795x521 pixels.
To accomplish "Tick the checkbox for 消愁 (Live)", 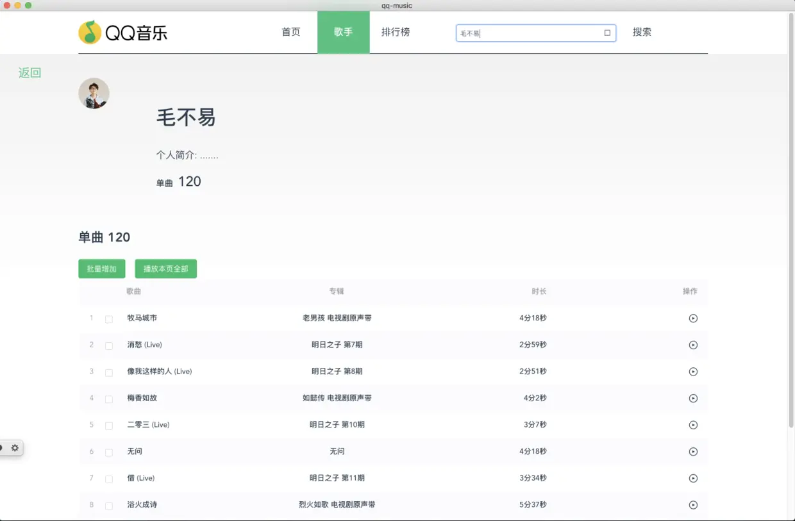I will point(109,345).
